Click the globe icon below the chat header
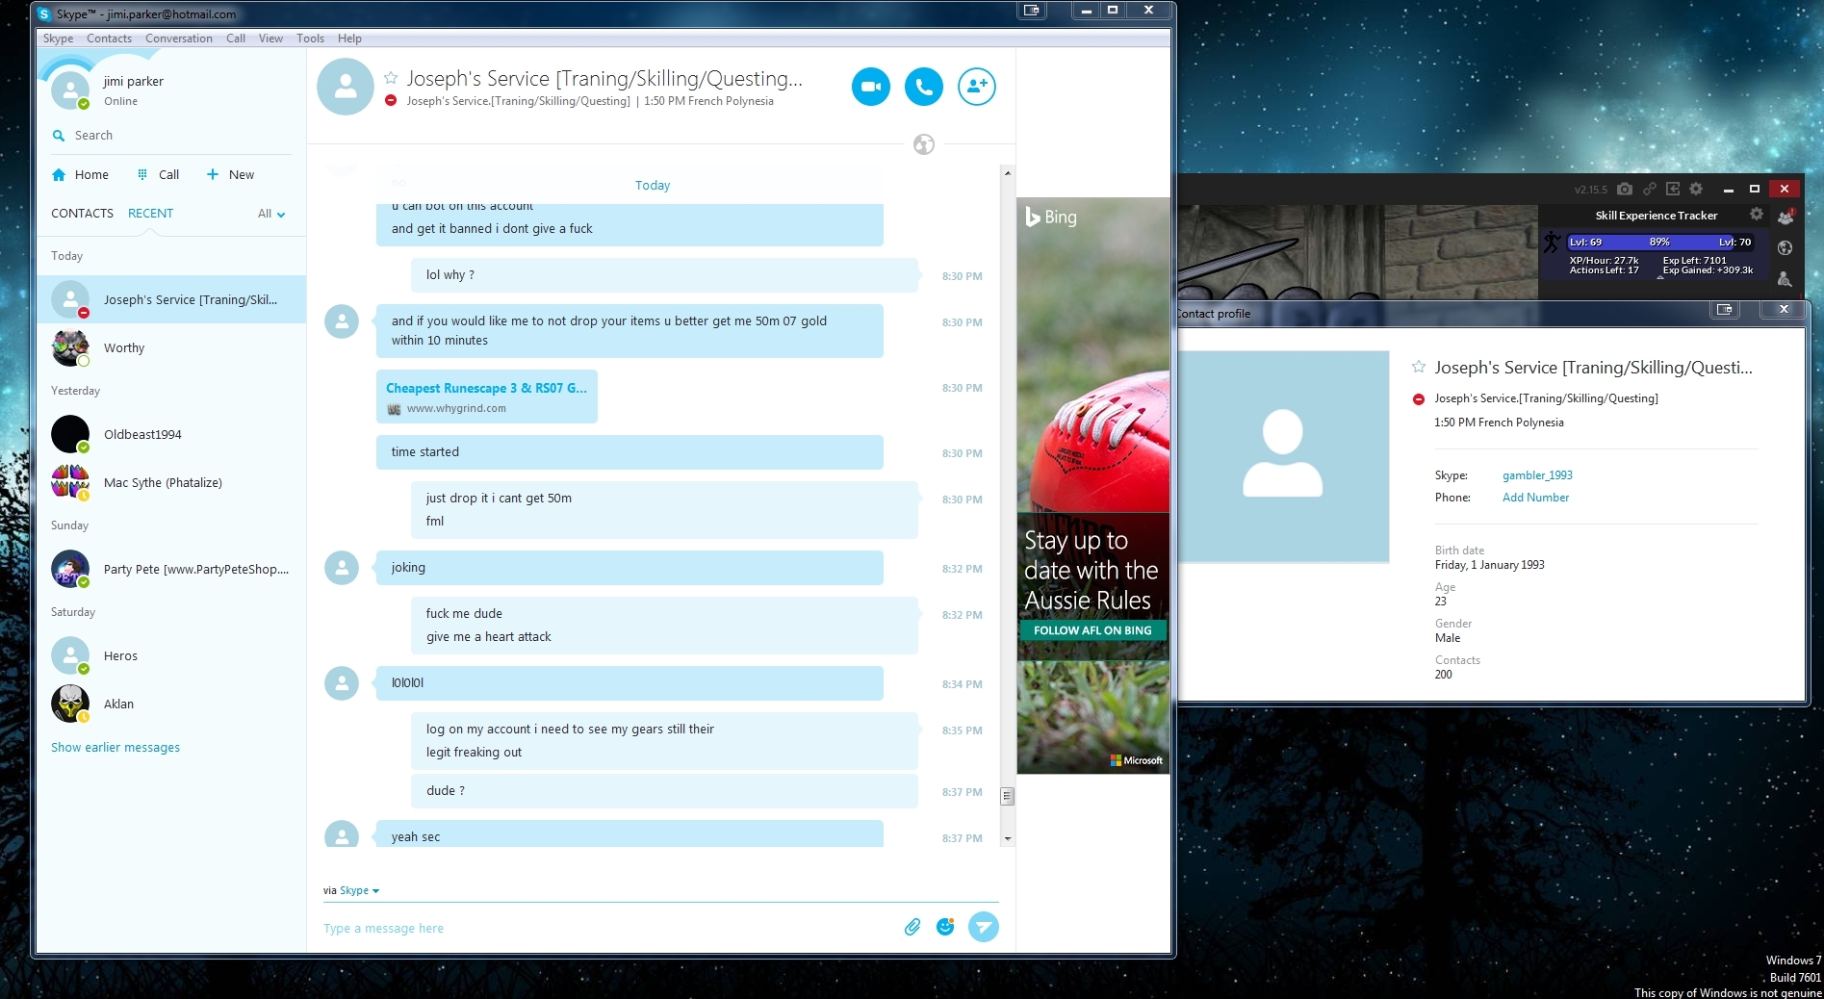 point(924,144)
